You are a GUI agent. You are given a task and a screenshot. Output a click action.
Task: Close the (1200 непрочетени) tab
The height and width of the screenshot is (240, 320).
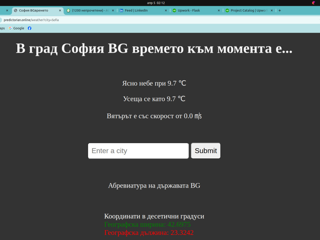click(x=113, y=11)
